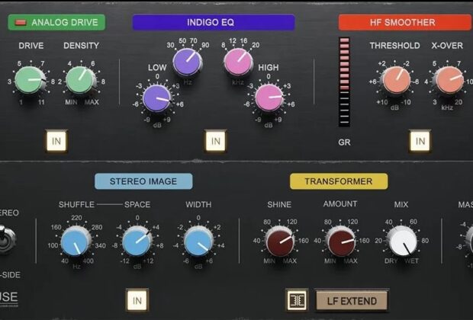Click the pink High frequency kHz knob

[238, 61]
